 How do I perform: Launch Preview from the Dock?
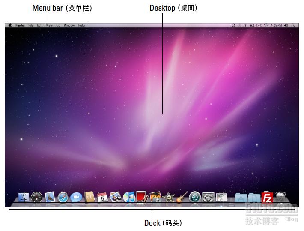[x=116, y=197]
